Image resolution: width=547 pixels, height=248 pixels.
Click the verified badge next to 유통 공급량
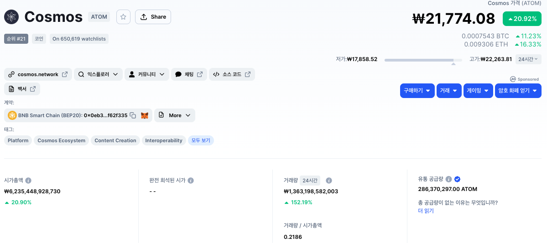click(x=457, y=179)
